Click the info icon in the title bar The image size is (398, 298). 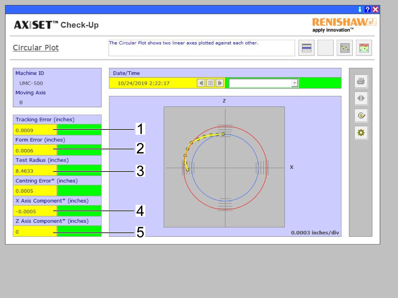360,10
